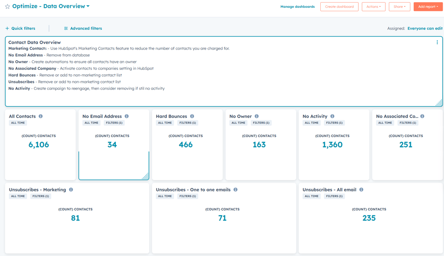Image resolution: width=444 pixels, height=256 pixels.
Task: Open the Actions dropdown menu
Action: coord(373,7)
